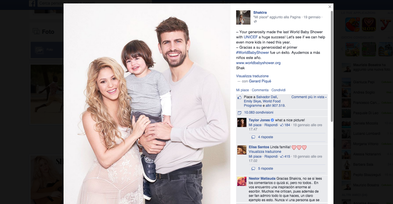This screenshot has width=393, height=204.
Task: Click the Facebook logo in the top bar
Action: coord(32,3)
